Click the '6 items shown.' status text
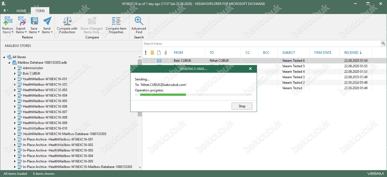Screen dimensions: 387x177 (44, 174)
